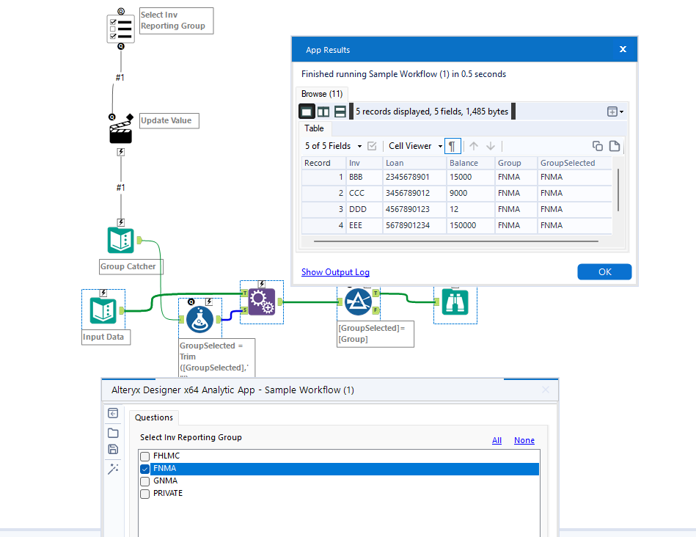Uncheck the FNMA checkbox
The width and height of the screenshot is (696, 537).
pyautogui.click(x=144, y=469)
